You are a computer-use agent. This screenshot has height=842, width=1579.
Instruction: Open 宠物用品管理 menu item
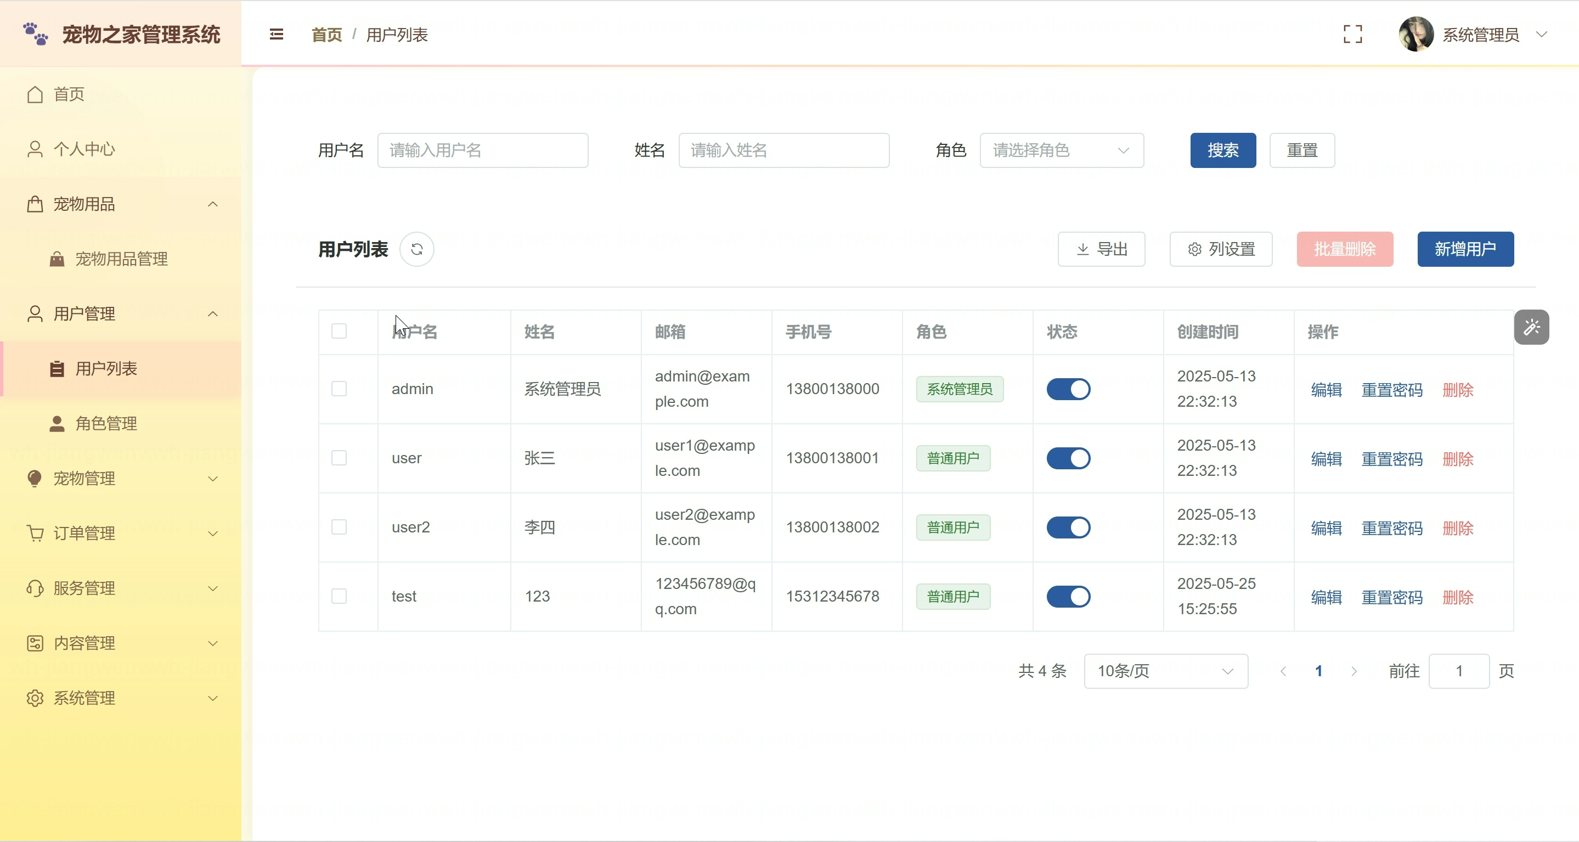point(121,259)
